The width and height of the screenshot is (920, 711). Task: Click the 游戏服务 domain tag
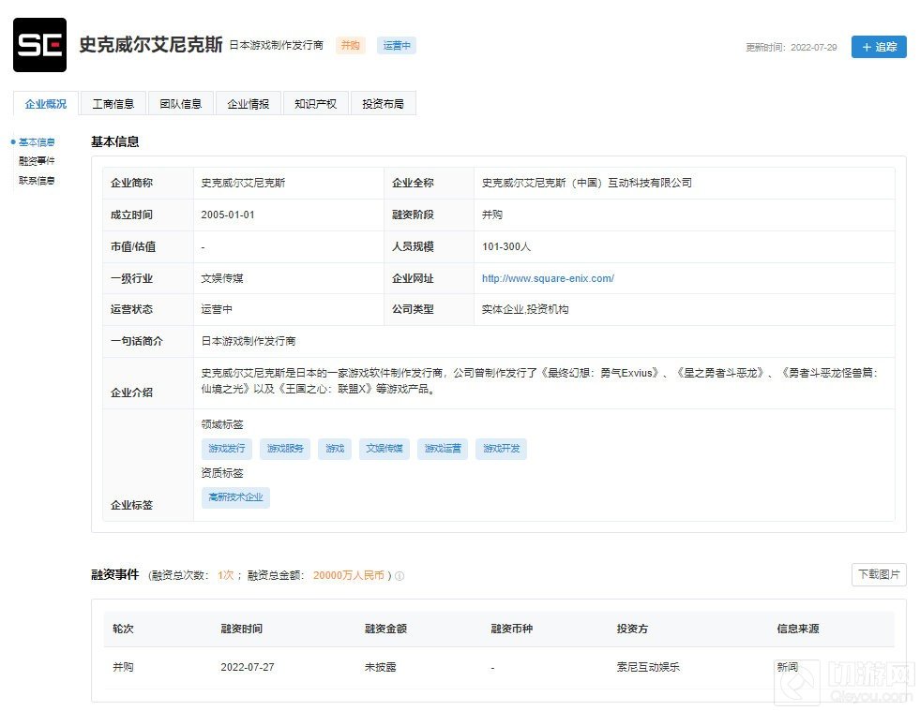point(285,449)
